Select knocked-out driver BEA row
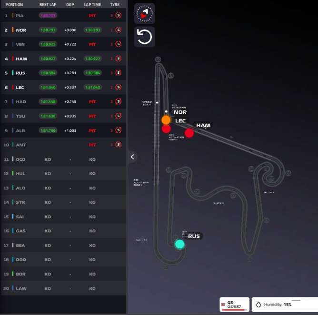Screen dimensions: 318x315 (x=63, y=245)
